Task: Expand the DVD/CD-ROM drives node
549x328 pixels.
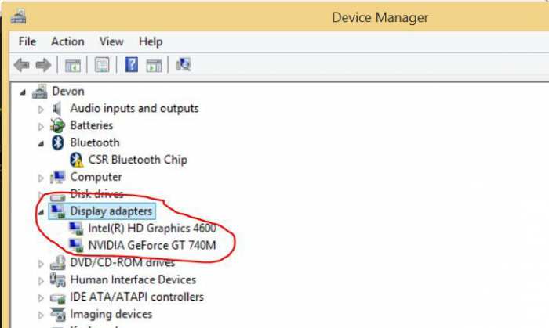Action: [x=42, y=263]
